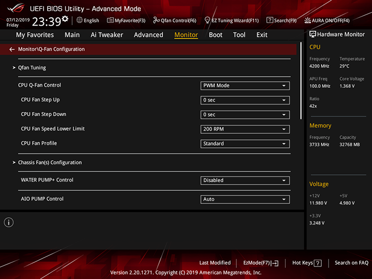The height and width of the screenshot is (279, 372).
Task: Click the 07/12/2019 date text
Action: tap(18, 20)
